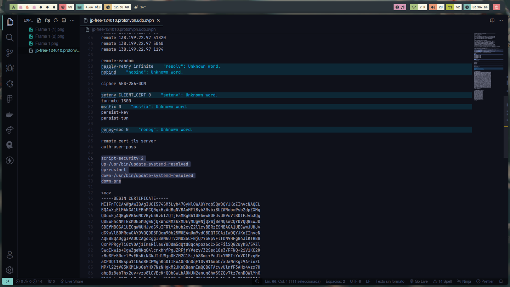The height and width of the screenshot is (287, 510).
Task: Open the Thunder Client lightning icon
Action: [10, 161]
